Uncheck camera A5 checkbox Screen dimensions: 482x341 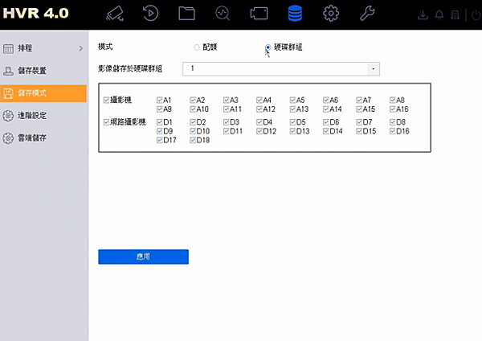[292, 100]
